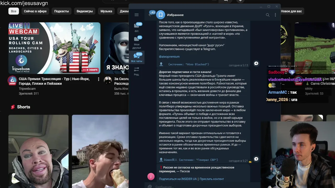Select the Видеоигры filter chip

(x=85, y=11)
